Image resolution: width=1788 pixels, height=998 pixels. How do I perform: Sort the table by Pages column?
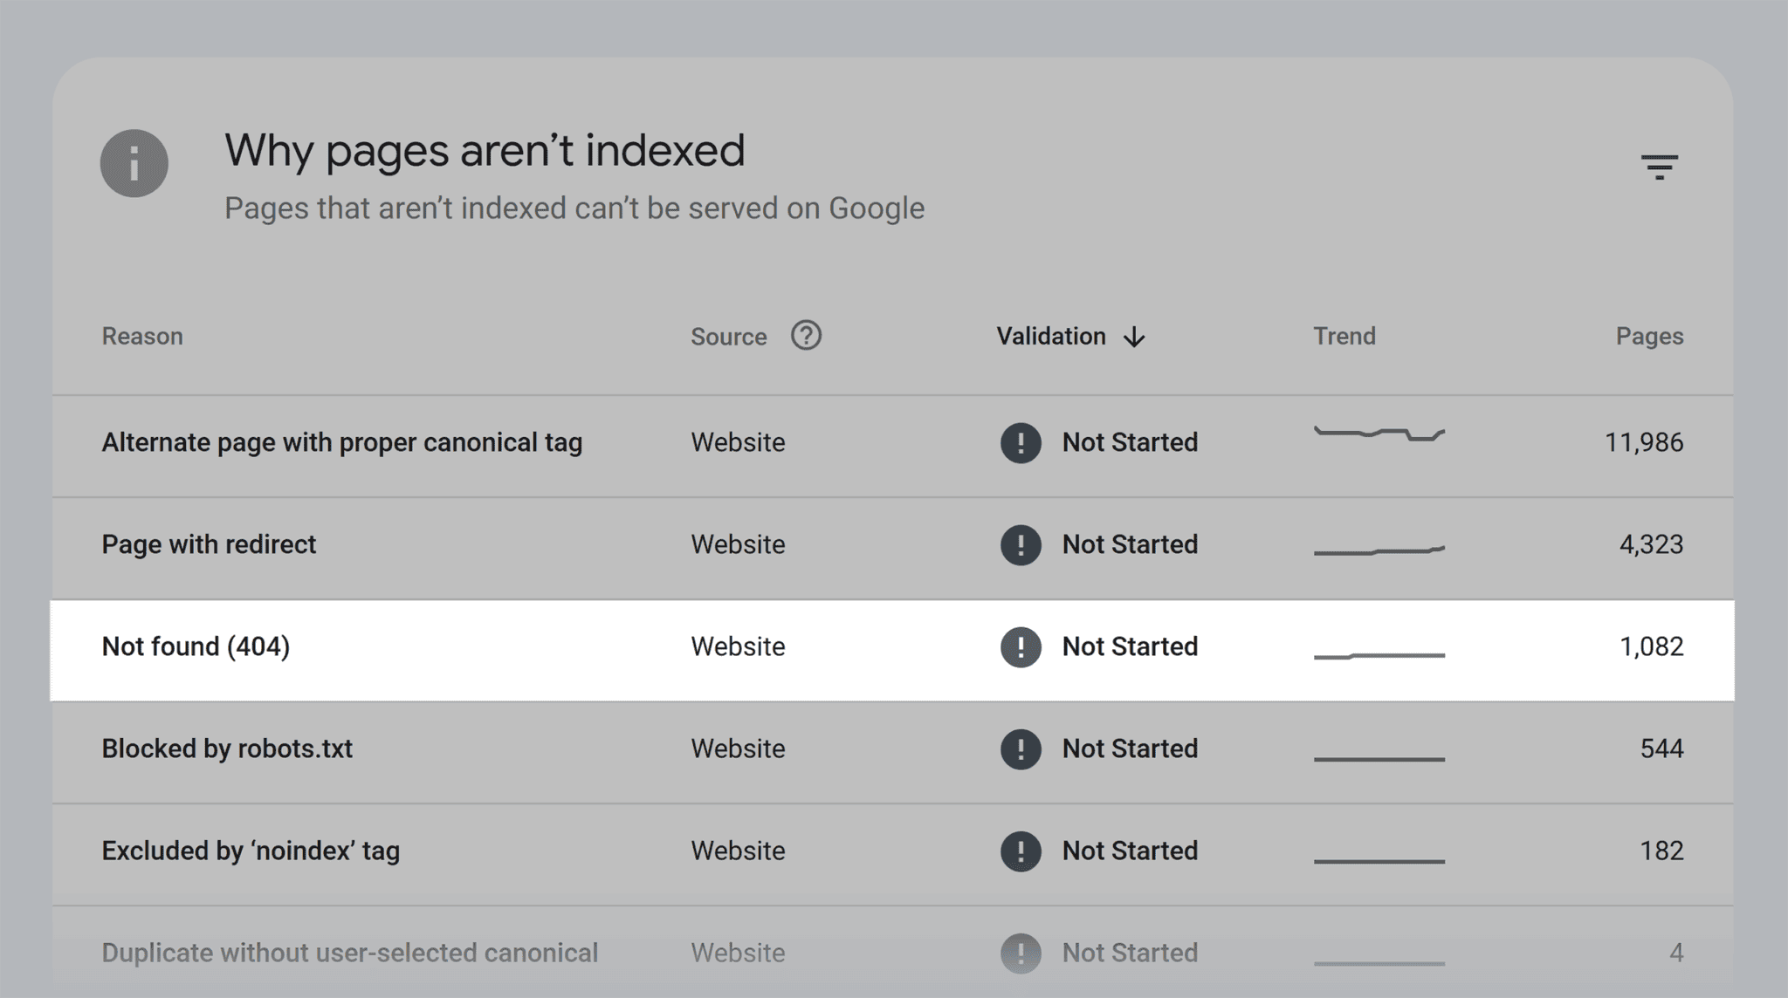(x=1648, y=336)
